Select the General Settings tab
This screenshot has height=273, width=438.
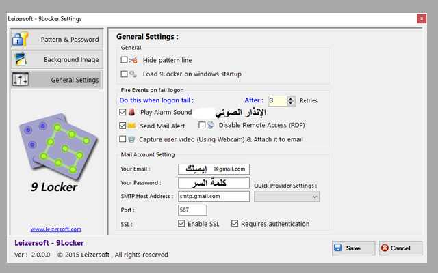tap(57, 80)
